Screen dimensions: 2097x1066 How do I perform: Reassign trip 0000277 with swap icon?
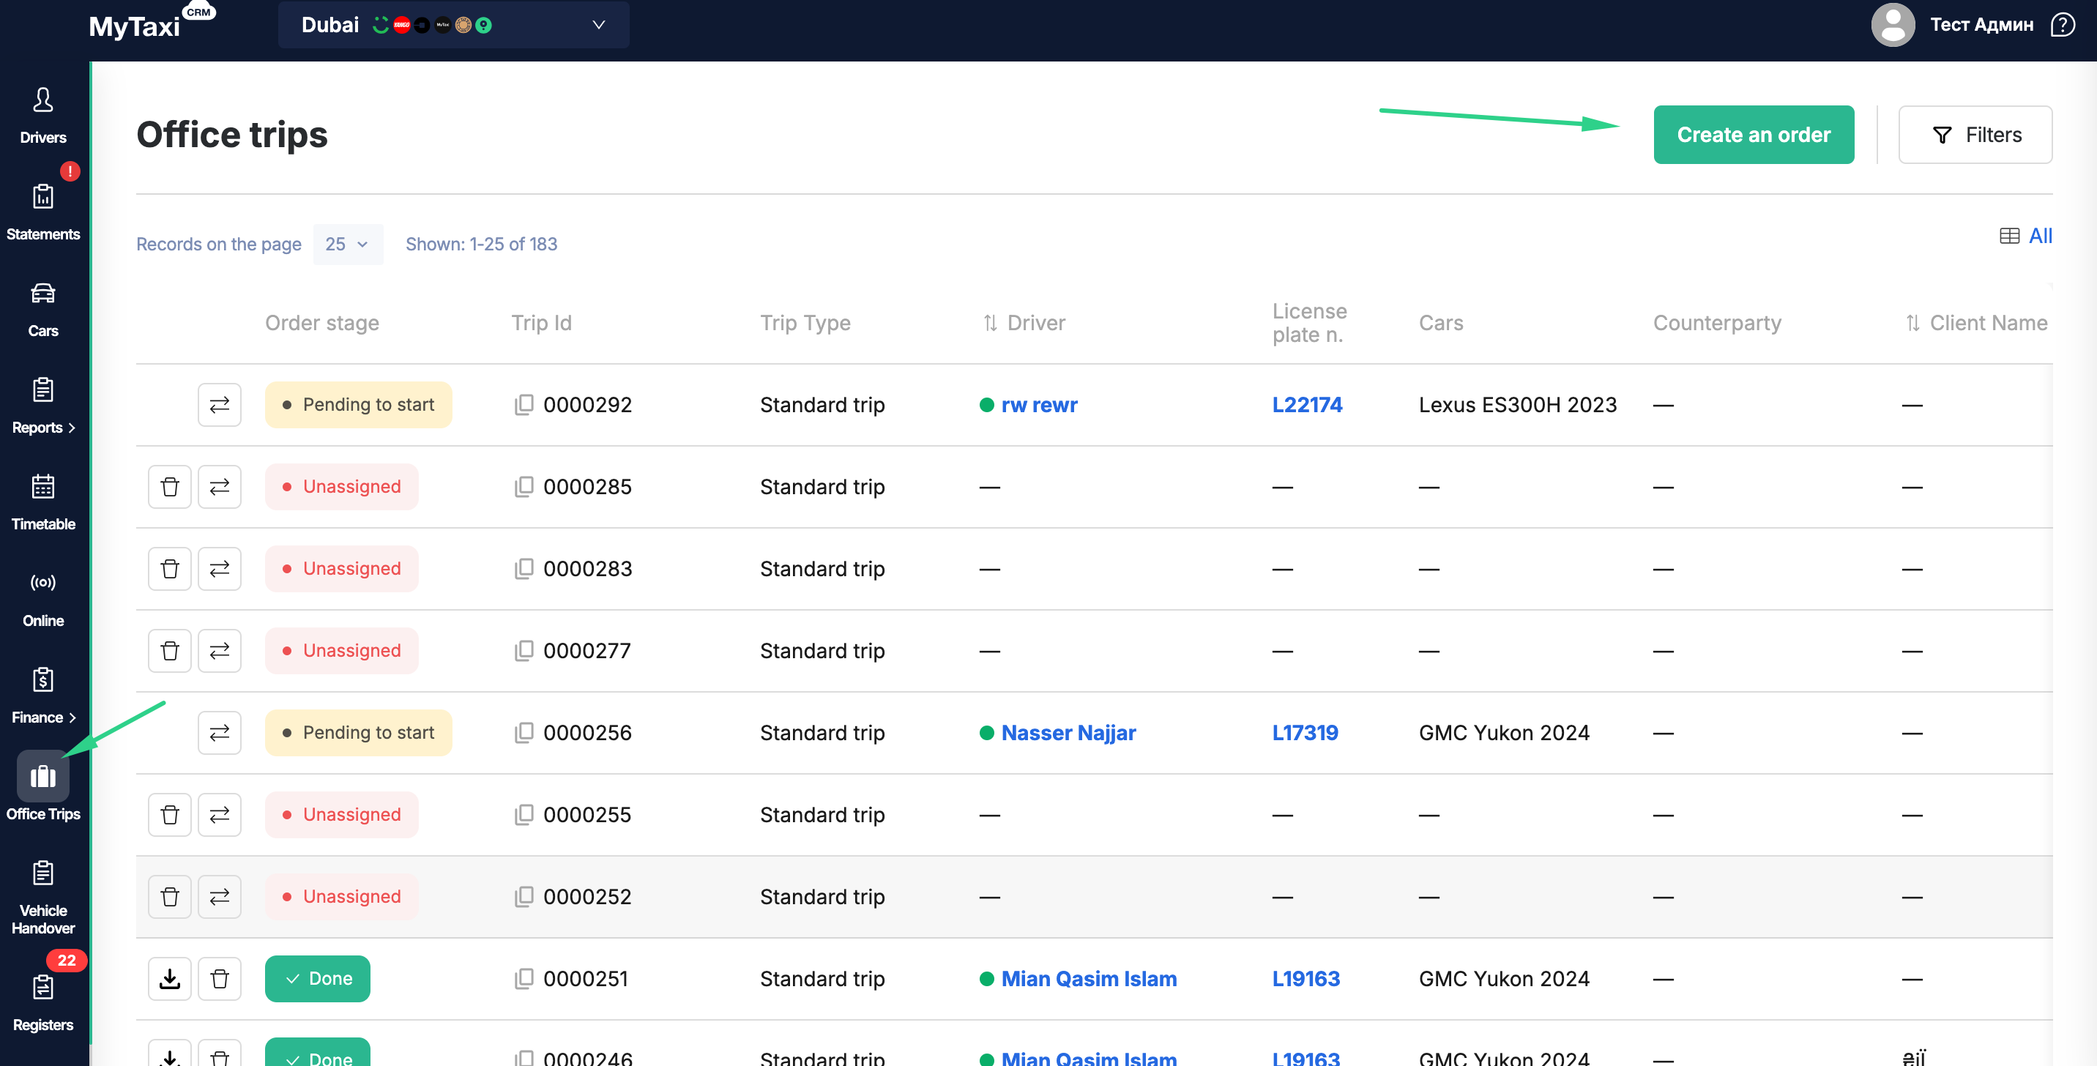point(220,651)
